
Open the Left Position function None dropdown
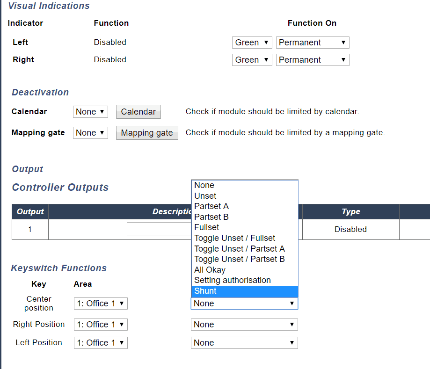(244, 342)
